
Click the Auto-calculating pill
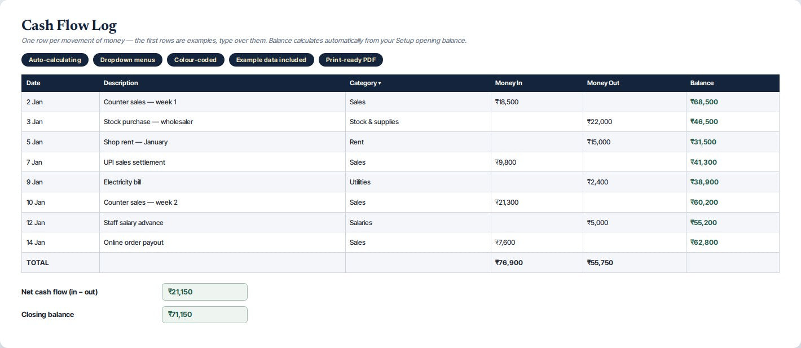point(55,60)
